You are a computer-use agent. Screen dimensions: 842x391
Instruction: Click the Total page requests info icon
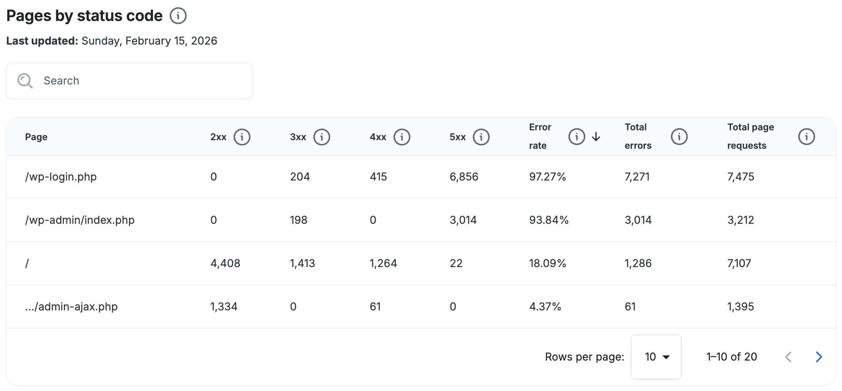[x=806, y=137]
